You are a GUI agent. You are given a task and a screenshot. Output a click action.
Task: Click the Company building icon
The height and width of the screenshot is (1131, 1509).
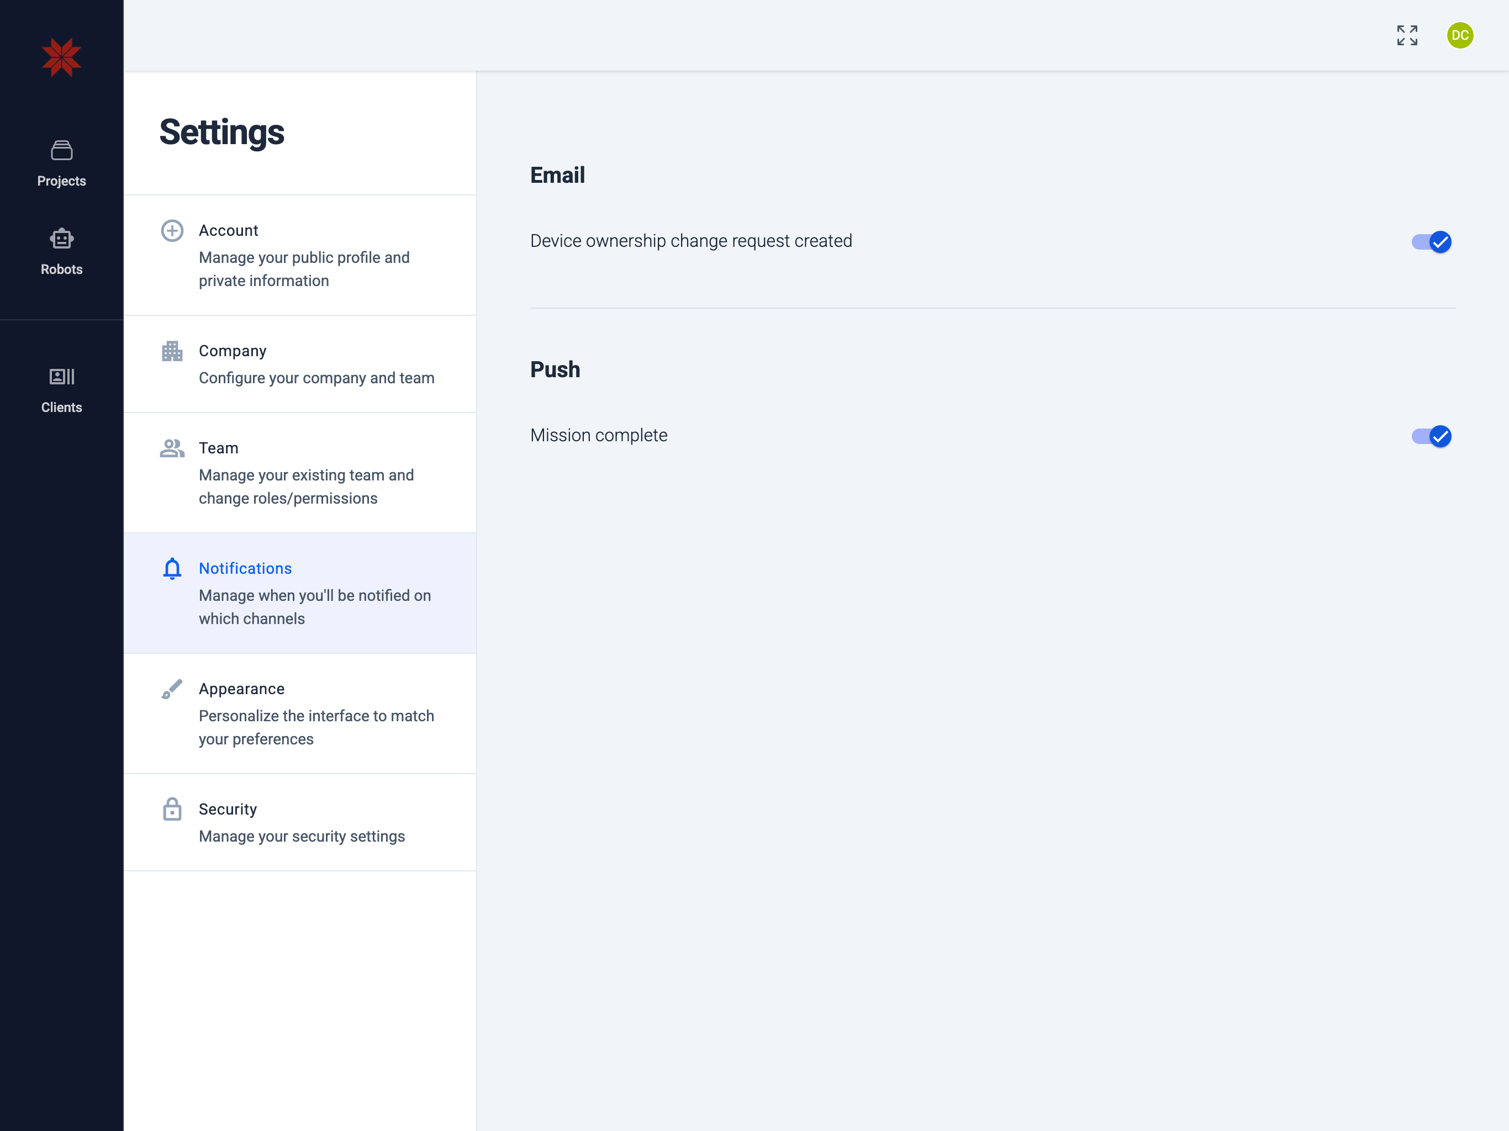click(172, 351)
